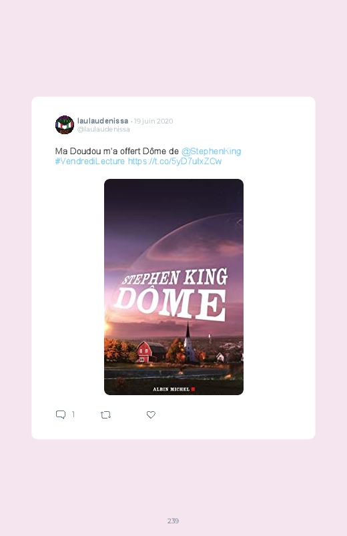Open the Dôme book cover image
The width and height of the screenshot is (347, 536).
(x=173, y=287)
